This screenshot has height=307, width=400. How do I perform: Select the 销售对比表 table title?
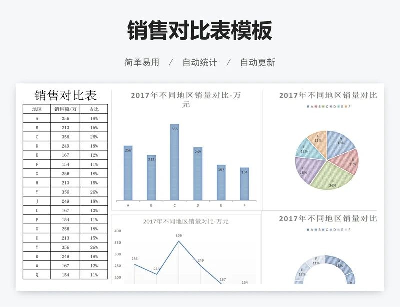click(x=66, y=95)
